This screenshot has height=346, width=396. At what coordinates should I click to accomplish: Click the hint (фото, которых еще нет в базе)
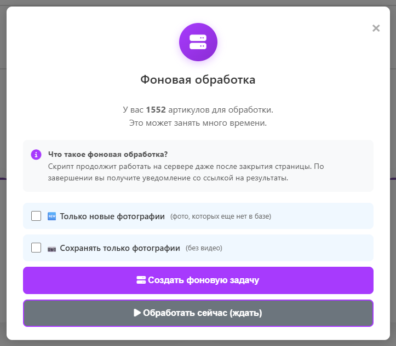tap(221, 216)
